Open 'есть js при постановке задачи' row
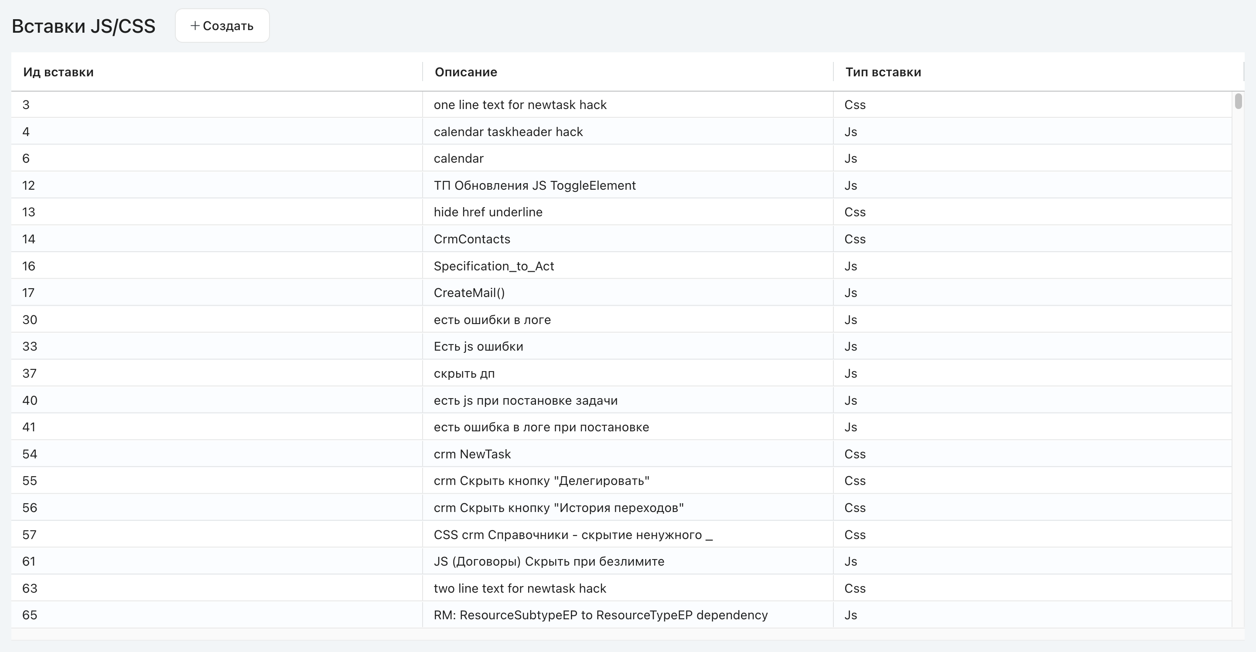The image size is (1256, 652). [x=621, y=400]
